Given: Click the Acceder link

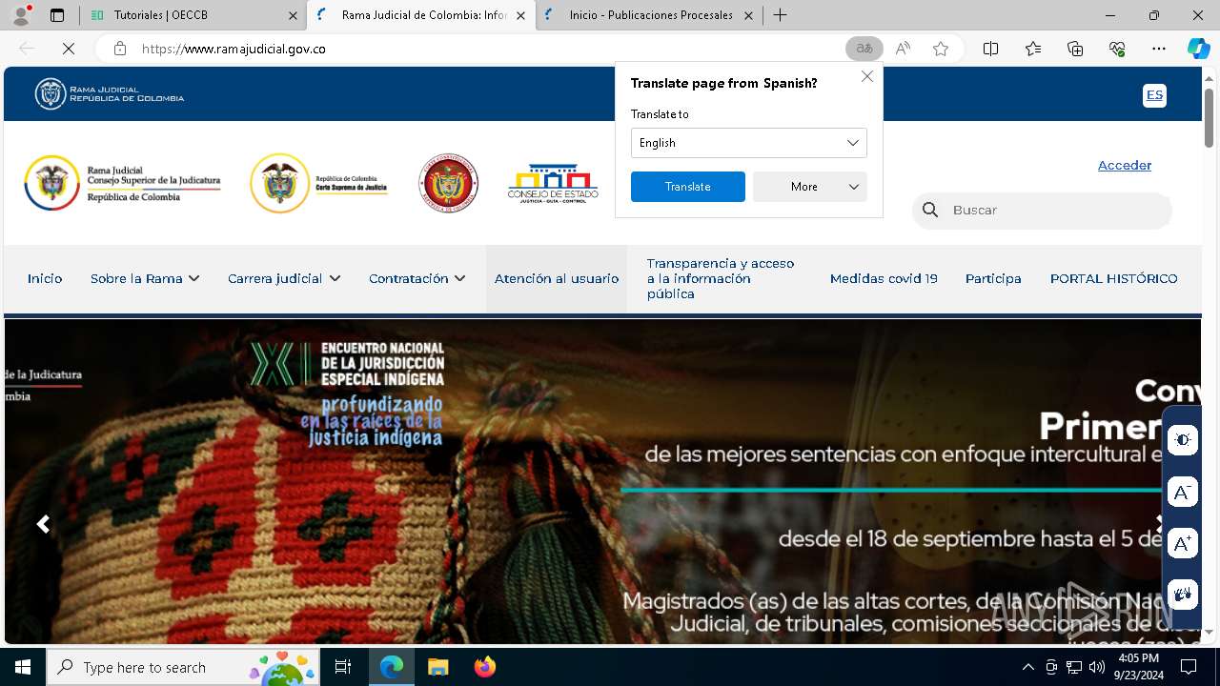Looking at the screenshot, I should coord(1125,165).
